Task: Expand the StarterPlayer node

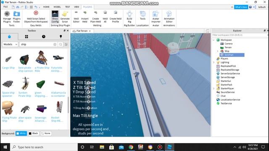Action: pos(214,89)
